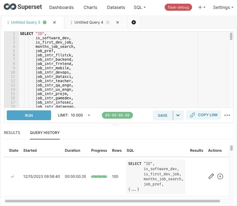Image resolution: width=237 pixels, height=206 pixels.
Task: Click the query progress bar
Action: pos(99,177)
